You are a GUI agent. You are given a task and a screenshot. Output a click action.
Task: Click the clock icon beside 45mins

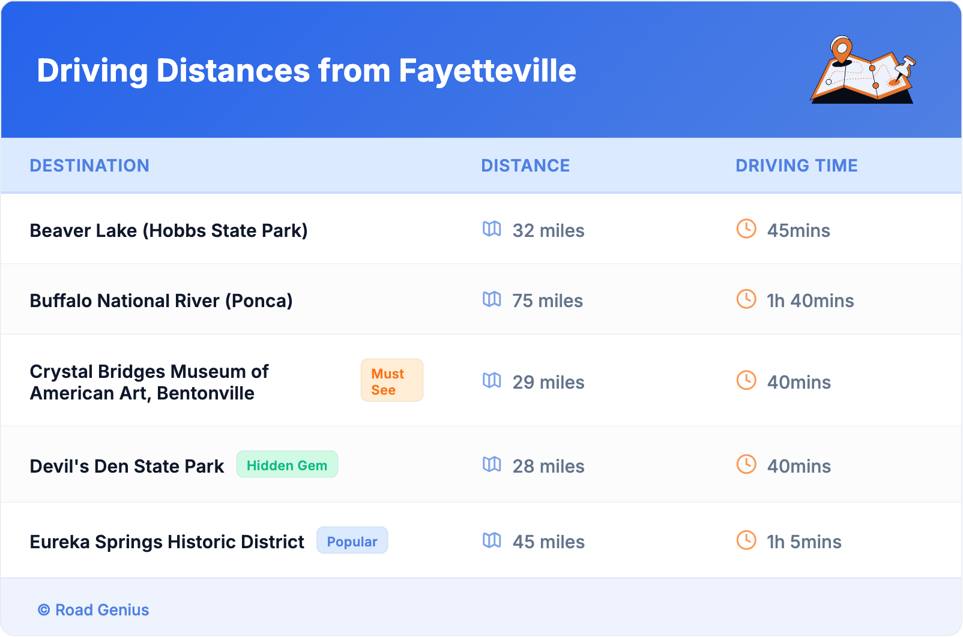point(746,229)
